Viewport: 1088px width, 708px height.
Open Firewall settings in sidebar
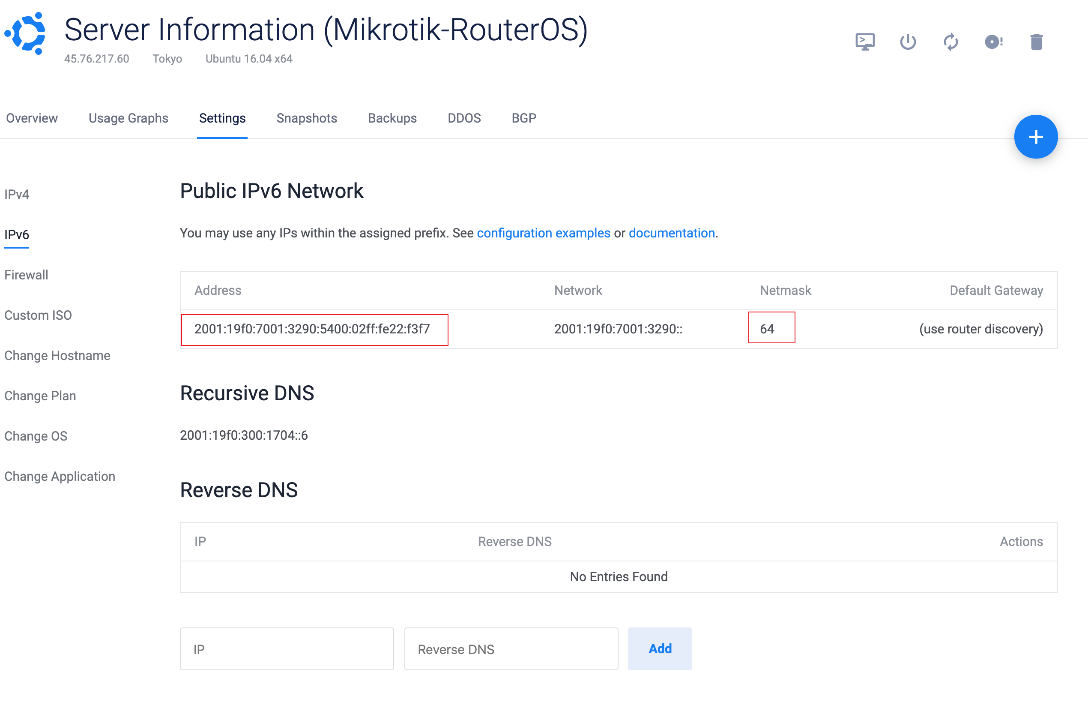click(x=26, y=275)
